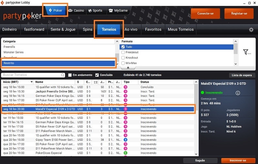Click the green Inscrevendo status dot

point(203,93)
